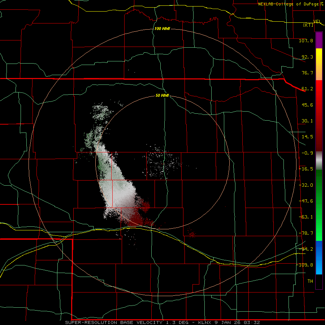Click the 45.6 value on velocity scale

click(307, 105)
